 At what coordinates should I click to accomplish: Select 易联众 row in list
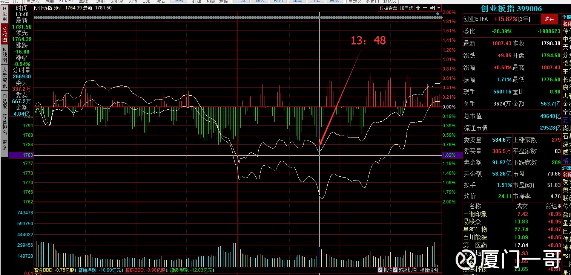pyautogui.click(x=512, y=222)
